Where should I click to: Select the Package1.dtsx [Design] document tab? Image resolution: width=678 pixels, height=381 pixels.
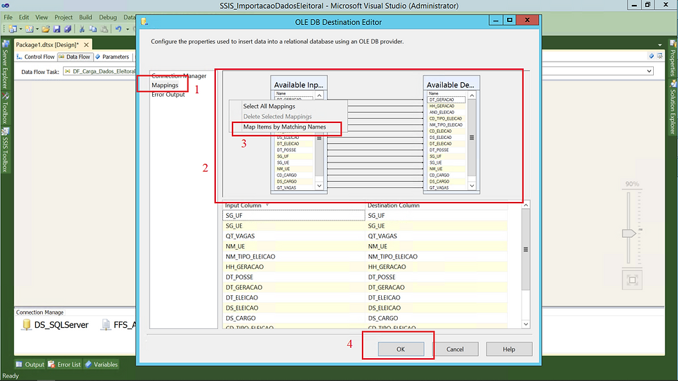tap(48, 45)
